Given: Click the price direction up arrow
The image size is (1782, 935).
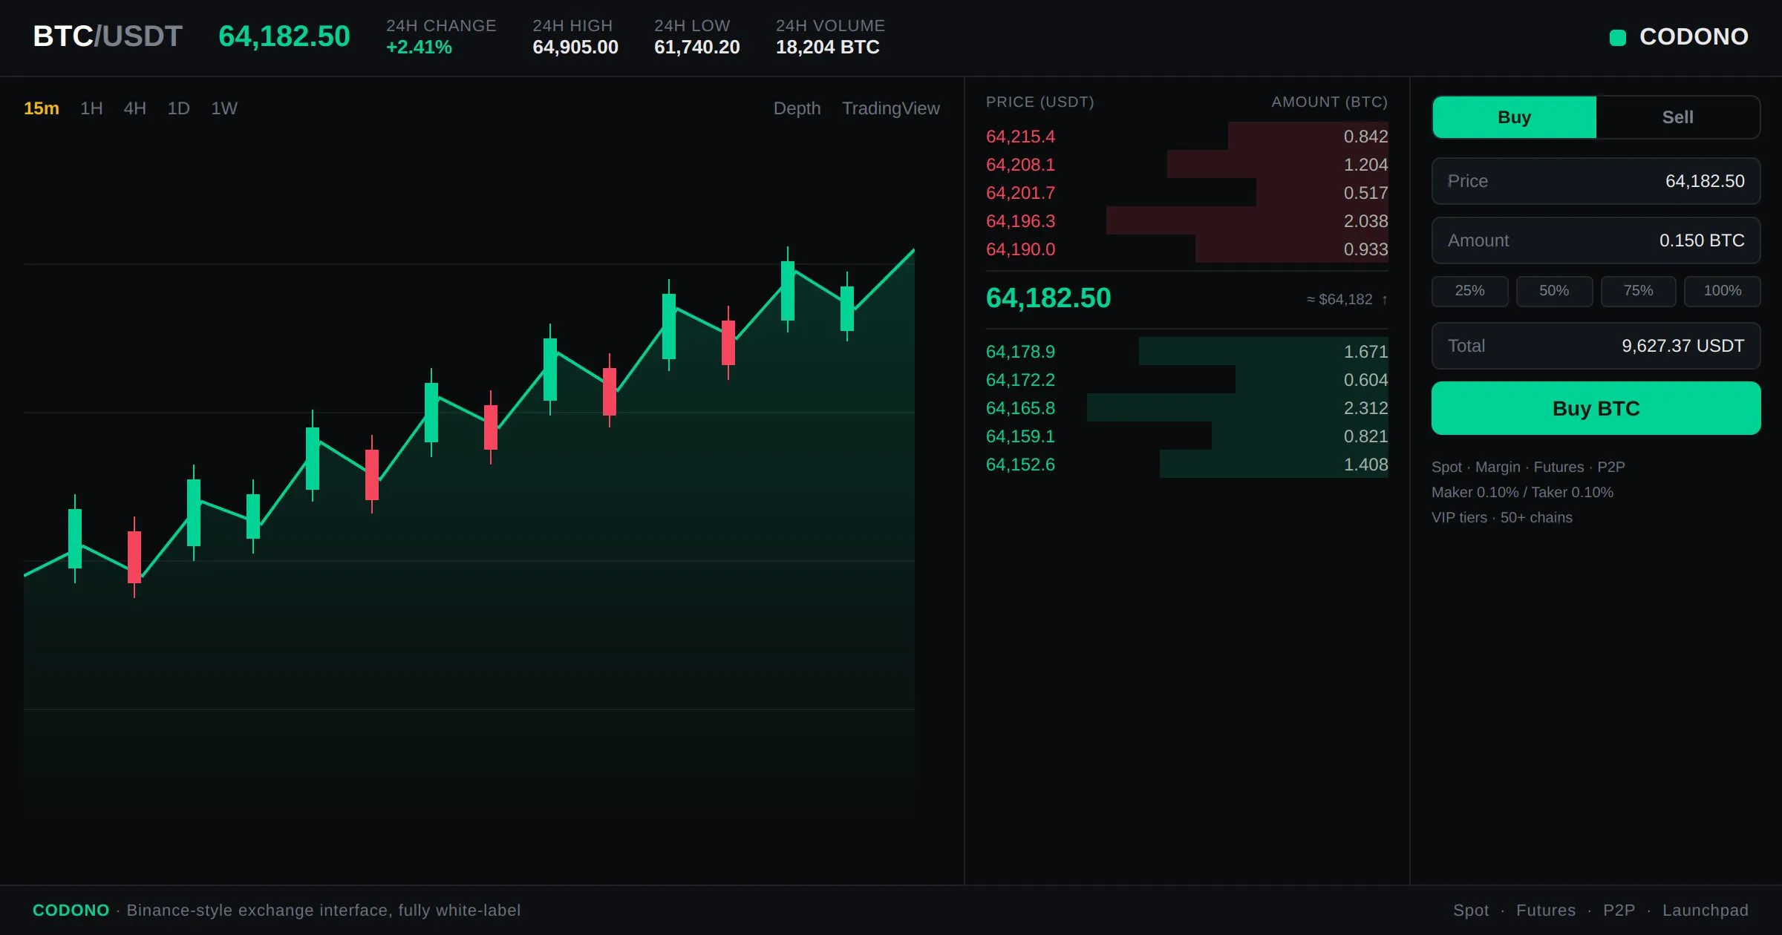Looking at the screenshot, I should pyautogui.click(x=1384, y=300).
